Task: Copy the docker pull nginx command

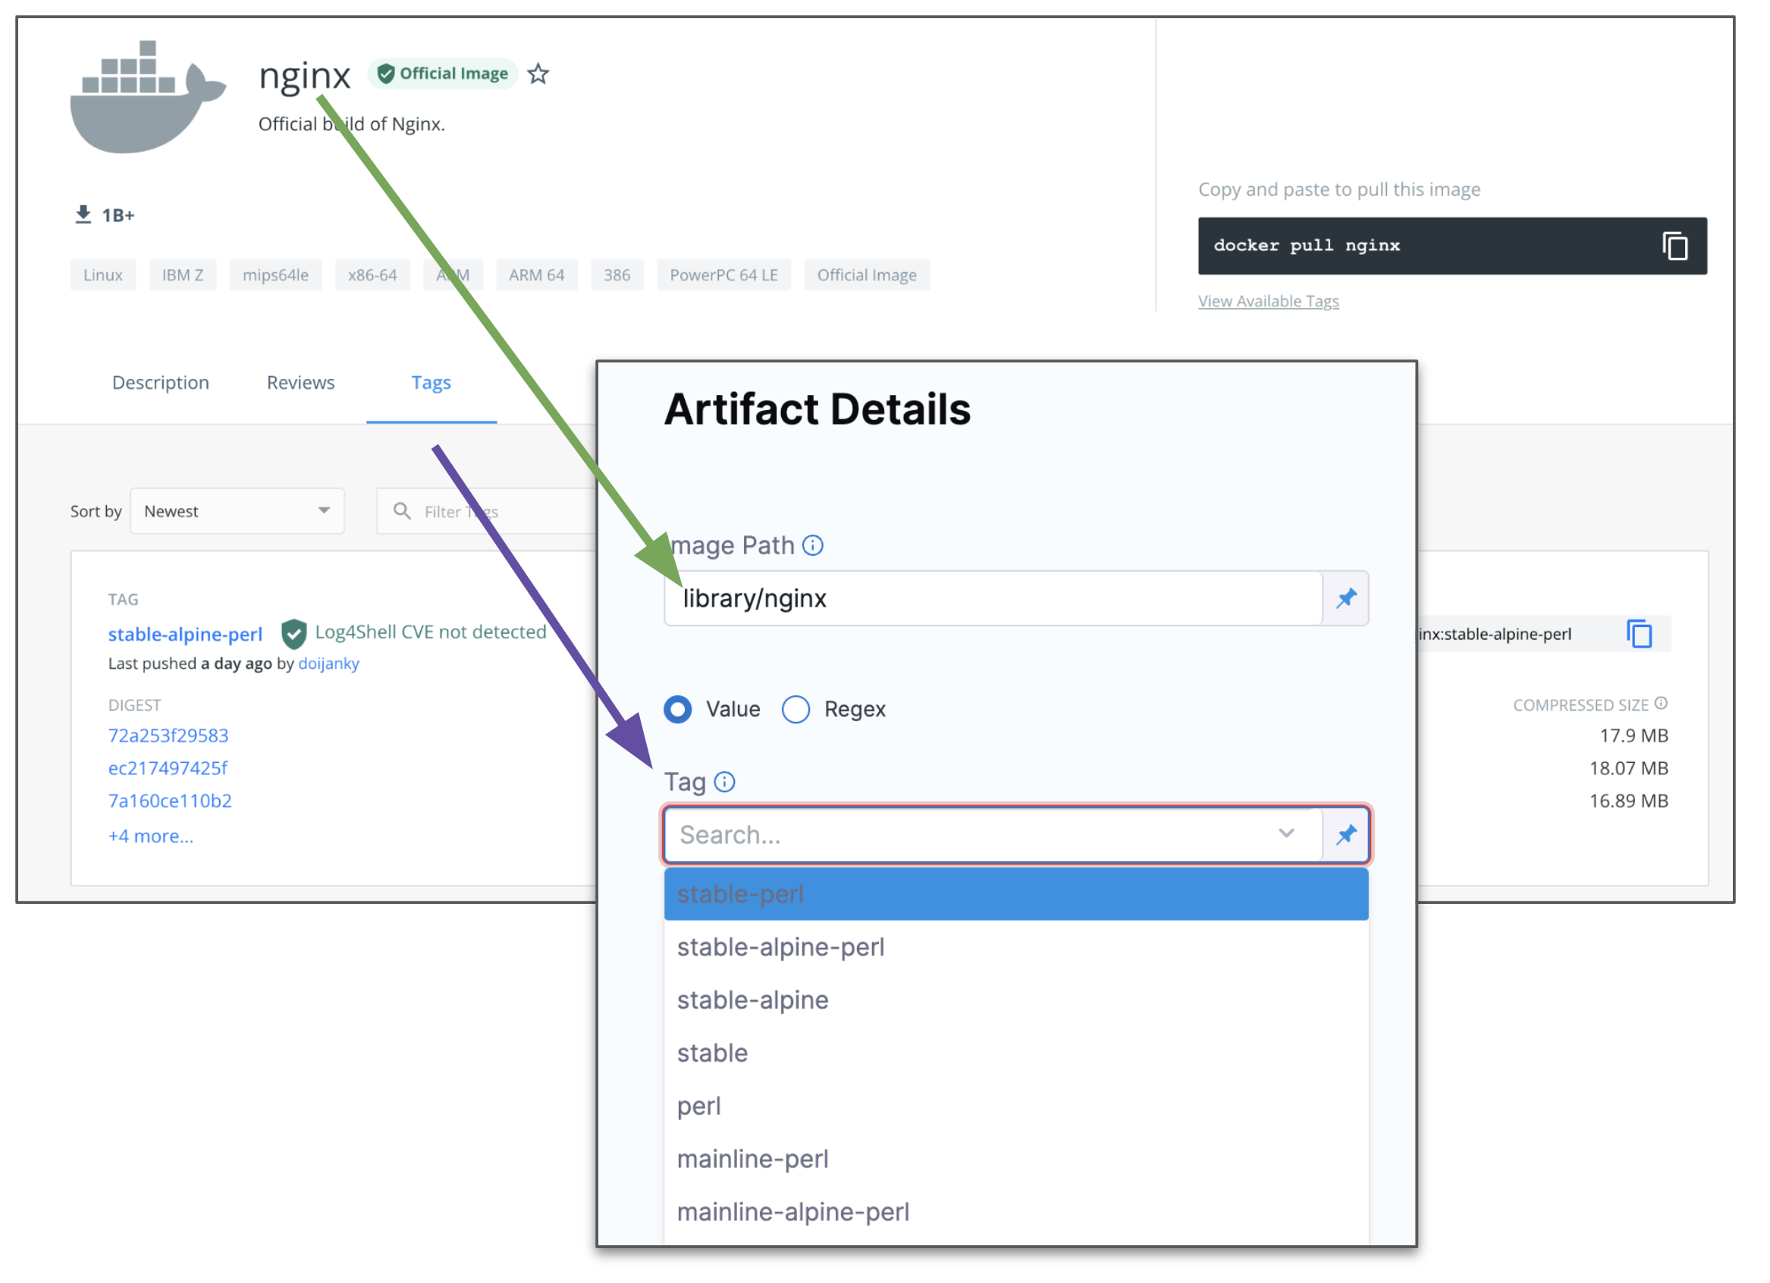Action: [x=1674, y=246]
